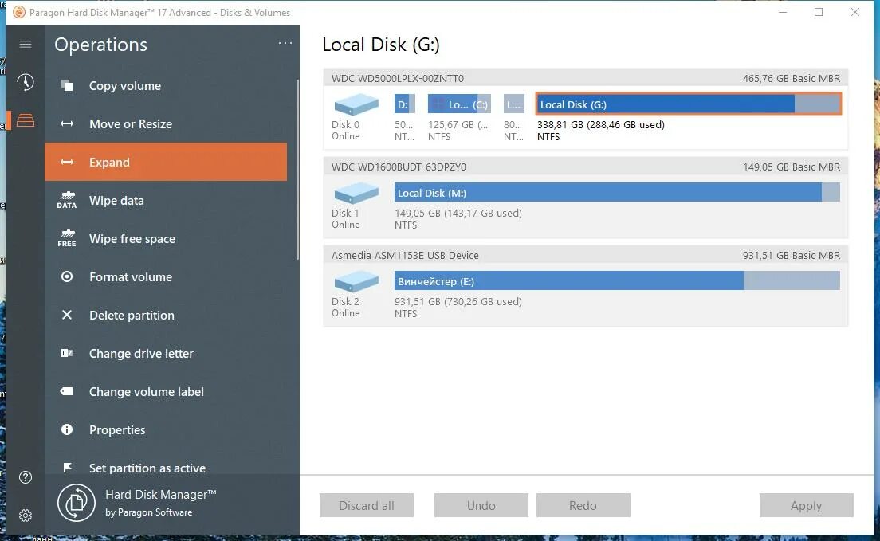Select the Disks & Volumes sidebar icon
The width and height of the screenshot is (880, 541).
[x=26, y=120]
